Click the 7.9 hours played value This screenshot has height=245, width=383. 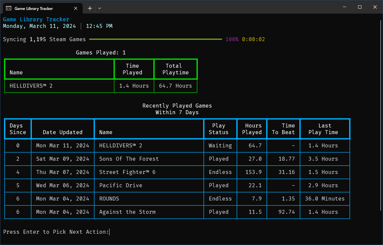point(257,199)
